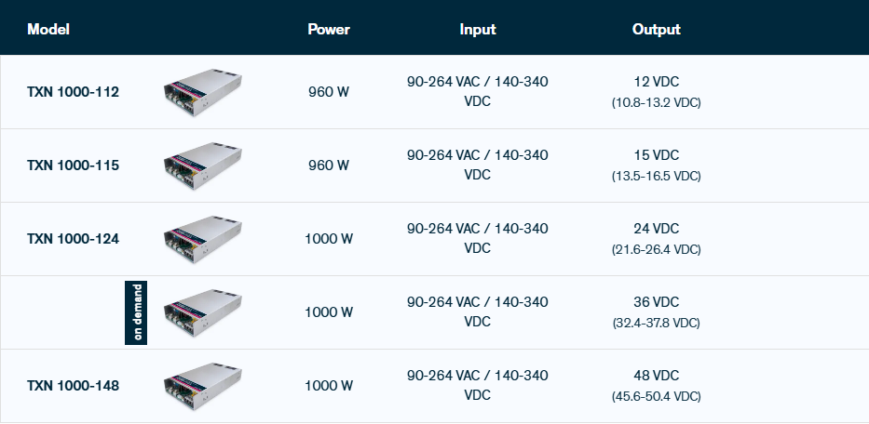The height and width of the screenshot is (424, 869).
Task: Open the TXN 1000-112 product image
Action: (x=203, y=92)
